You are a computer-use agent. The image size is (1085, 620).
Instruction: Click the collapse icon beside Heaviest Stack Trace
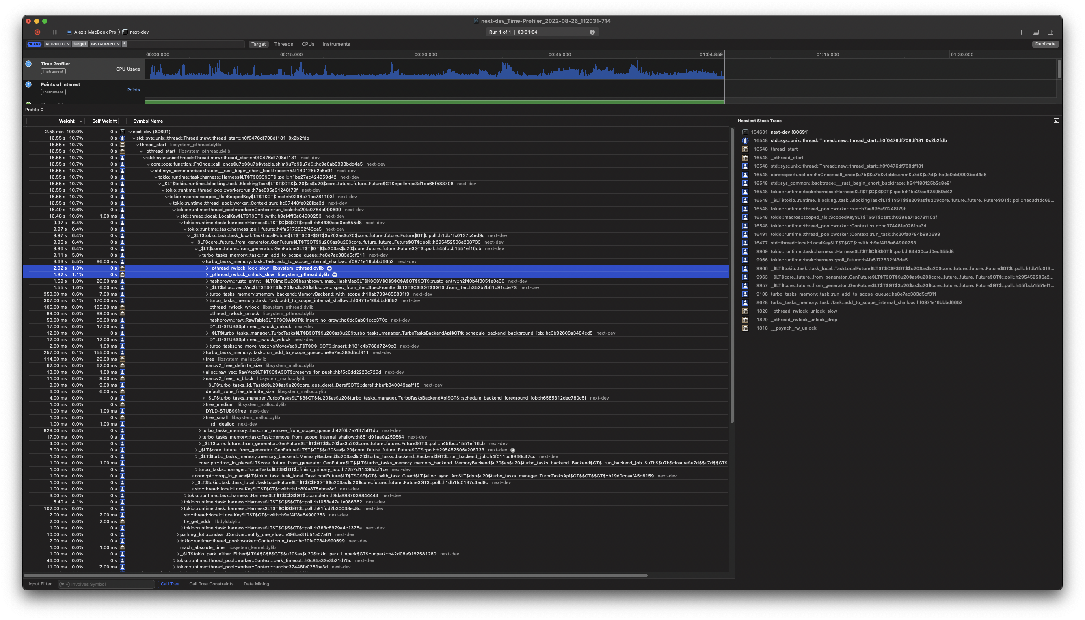tap(1056, 121)
